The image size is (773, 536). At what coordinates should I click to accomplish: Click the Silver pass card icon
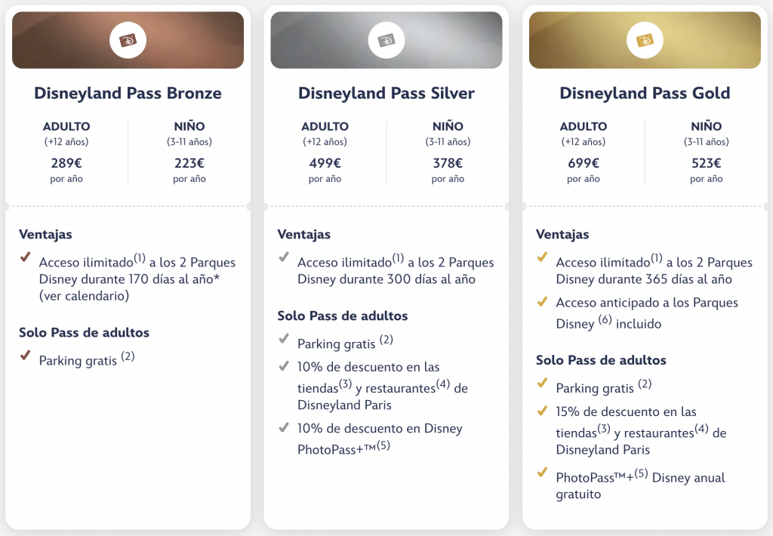coord(386,40)
